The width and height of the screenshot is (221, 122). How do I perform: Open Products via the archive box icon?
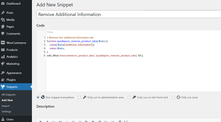click(x=3, y=50)
